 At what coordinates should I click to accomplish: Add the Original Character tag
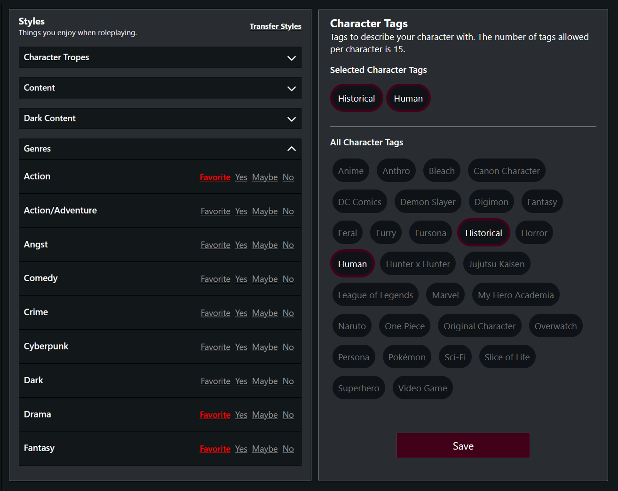pos(480,326)
